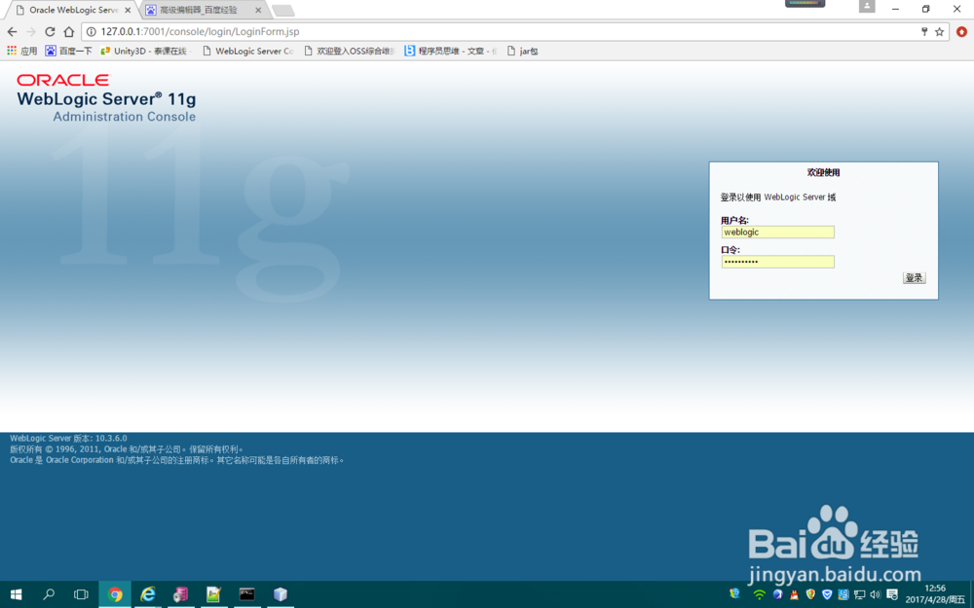Click the browser forward arrow
The height and width of the screenshot is (608, 974).
(31, 32)
